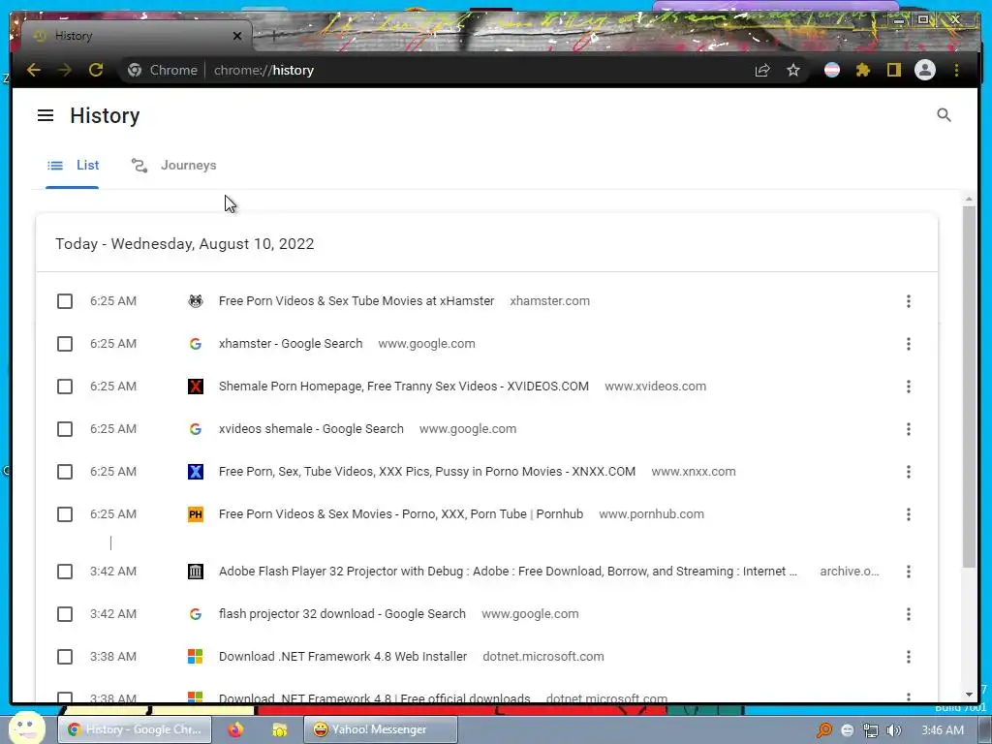Click the scrollbar down arrow
The height and width of the screenshot is (744, 992).
pyautogui.click(x=969, y=694)
